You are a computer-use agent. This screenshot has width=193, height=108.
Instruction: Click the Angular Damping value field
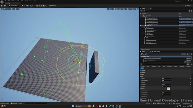[x=166, y=95]
